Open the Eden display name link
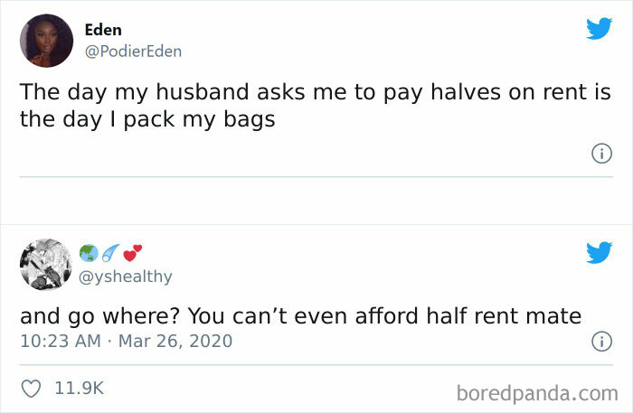633x413 pixels. pyautogui.click(x=103, y=30)
